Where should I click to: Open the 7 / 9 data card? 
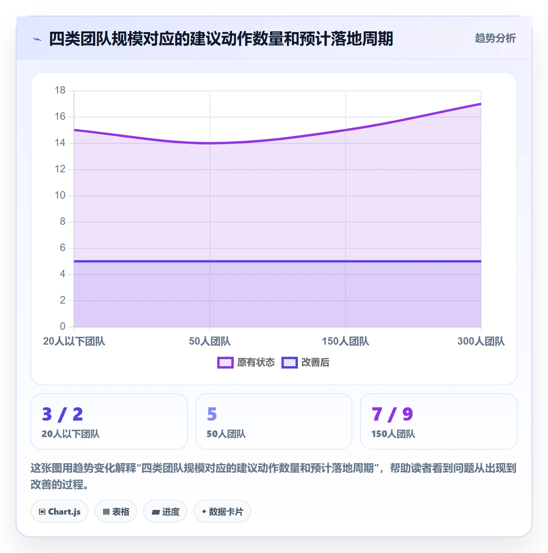(439, 421)
